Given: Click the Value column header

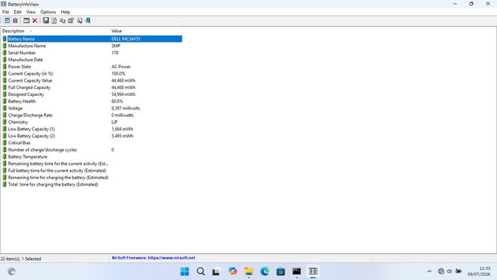Looking at the screenshot, I should (146, 31).
